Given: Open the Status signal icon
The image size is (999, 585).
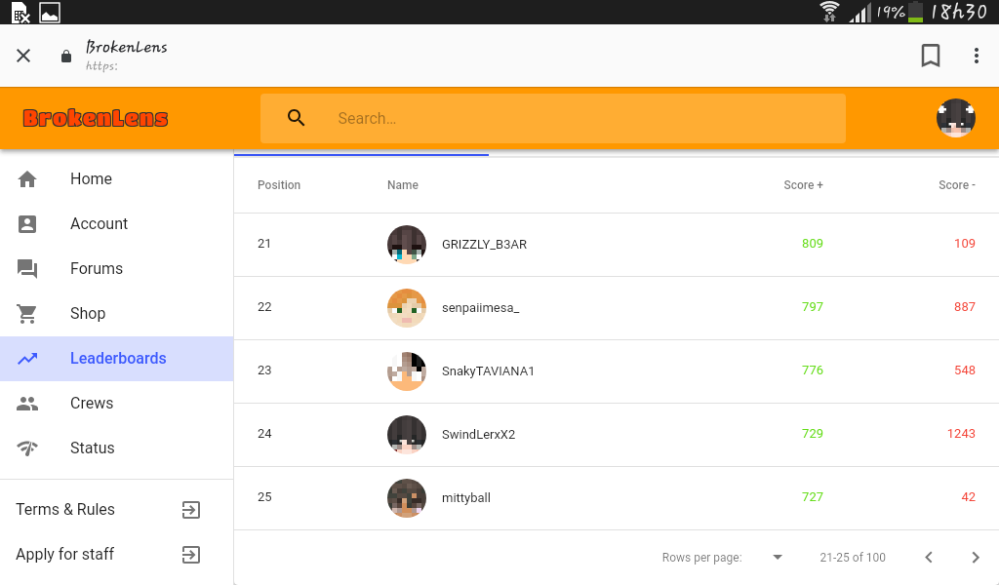Looking at the screenshot, I should tap(27, 448).
